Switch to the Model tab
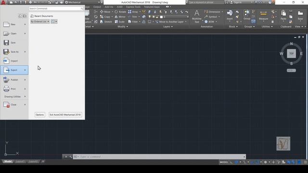308x173 pixels. tap(8, 161)
